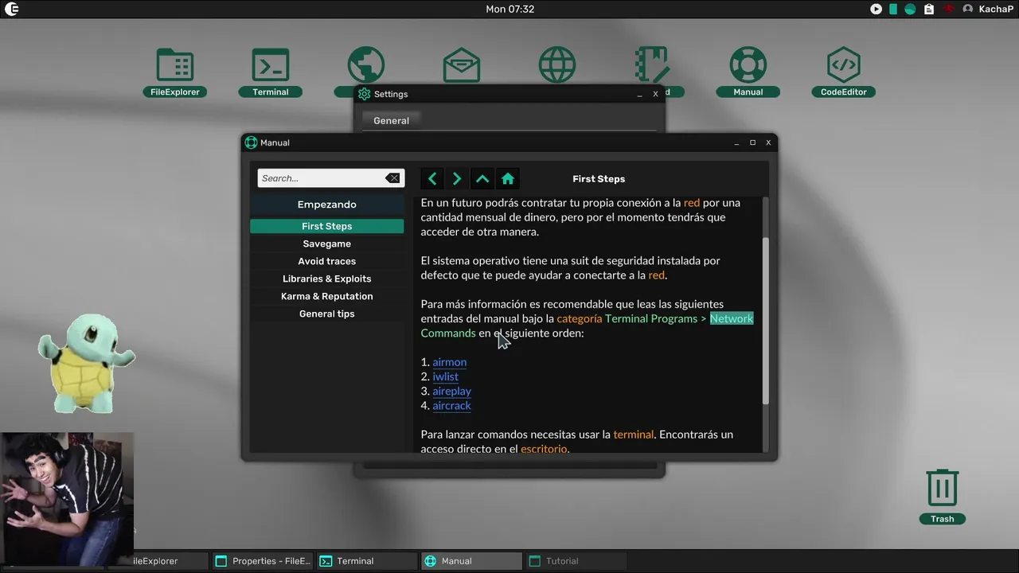Image resolution: width=1019 pixels, height=573 pixels.
Task: Go up one level in Manual
Action: point(482,179)
